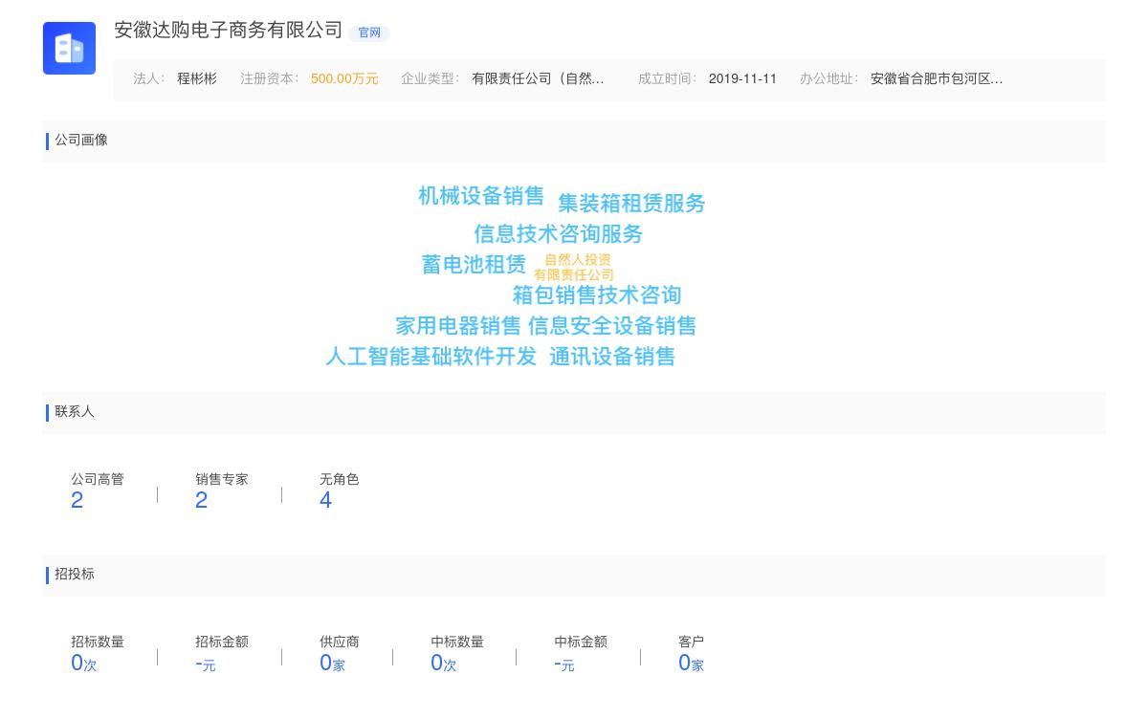The width and height of the screenshot is (1148, 719).
Task: Open 中标金额 value -元
Action: (564, 664)
